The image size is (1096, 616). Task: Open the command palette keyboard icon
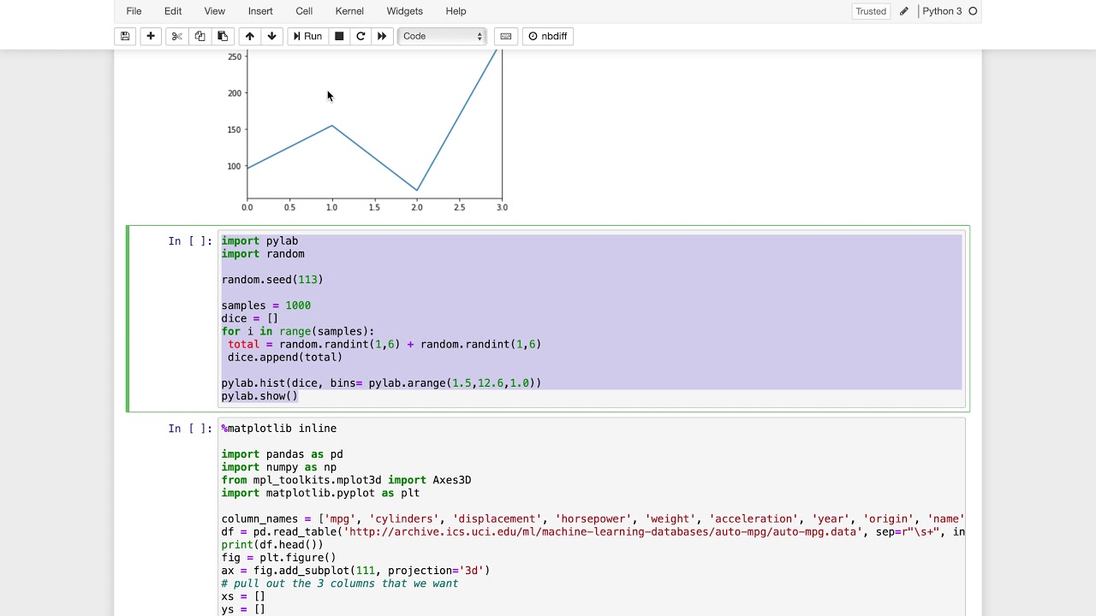point(506,36)
